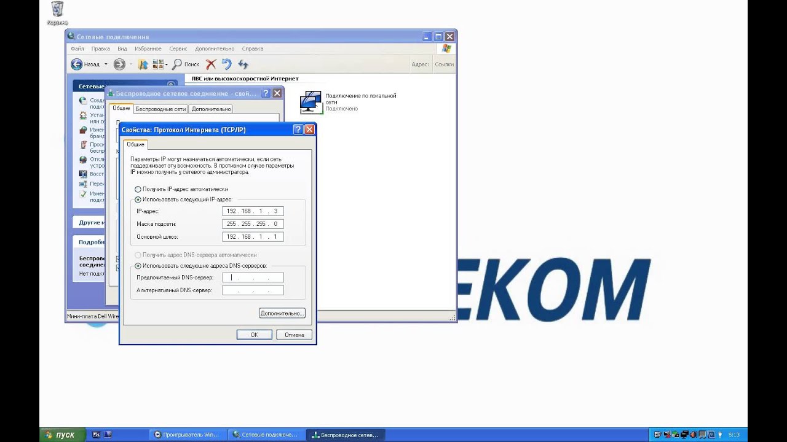This screenshot has height=442, width=787.
Task: Open the Сервис menu
Action: pyautogui.click(x=178, y=48)
